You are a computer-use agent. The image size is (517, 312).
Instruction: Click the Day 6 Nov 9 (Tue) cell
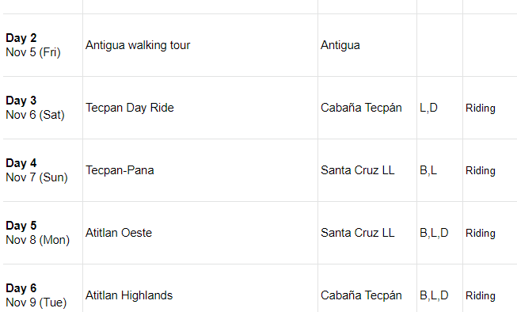click(43, 288)
